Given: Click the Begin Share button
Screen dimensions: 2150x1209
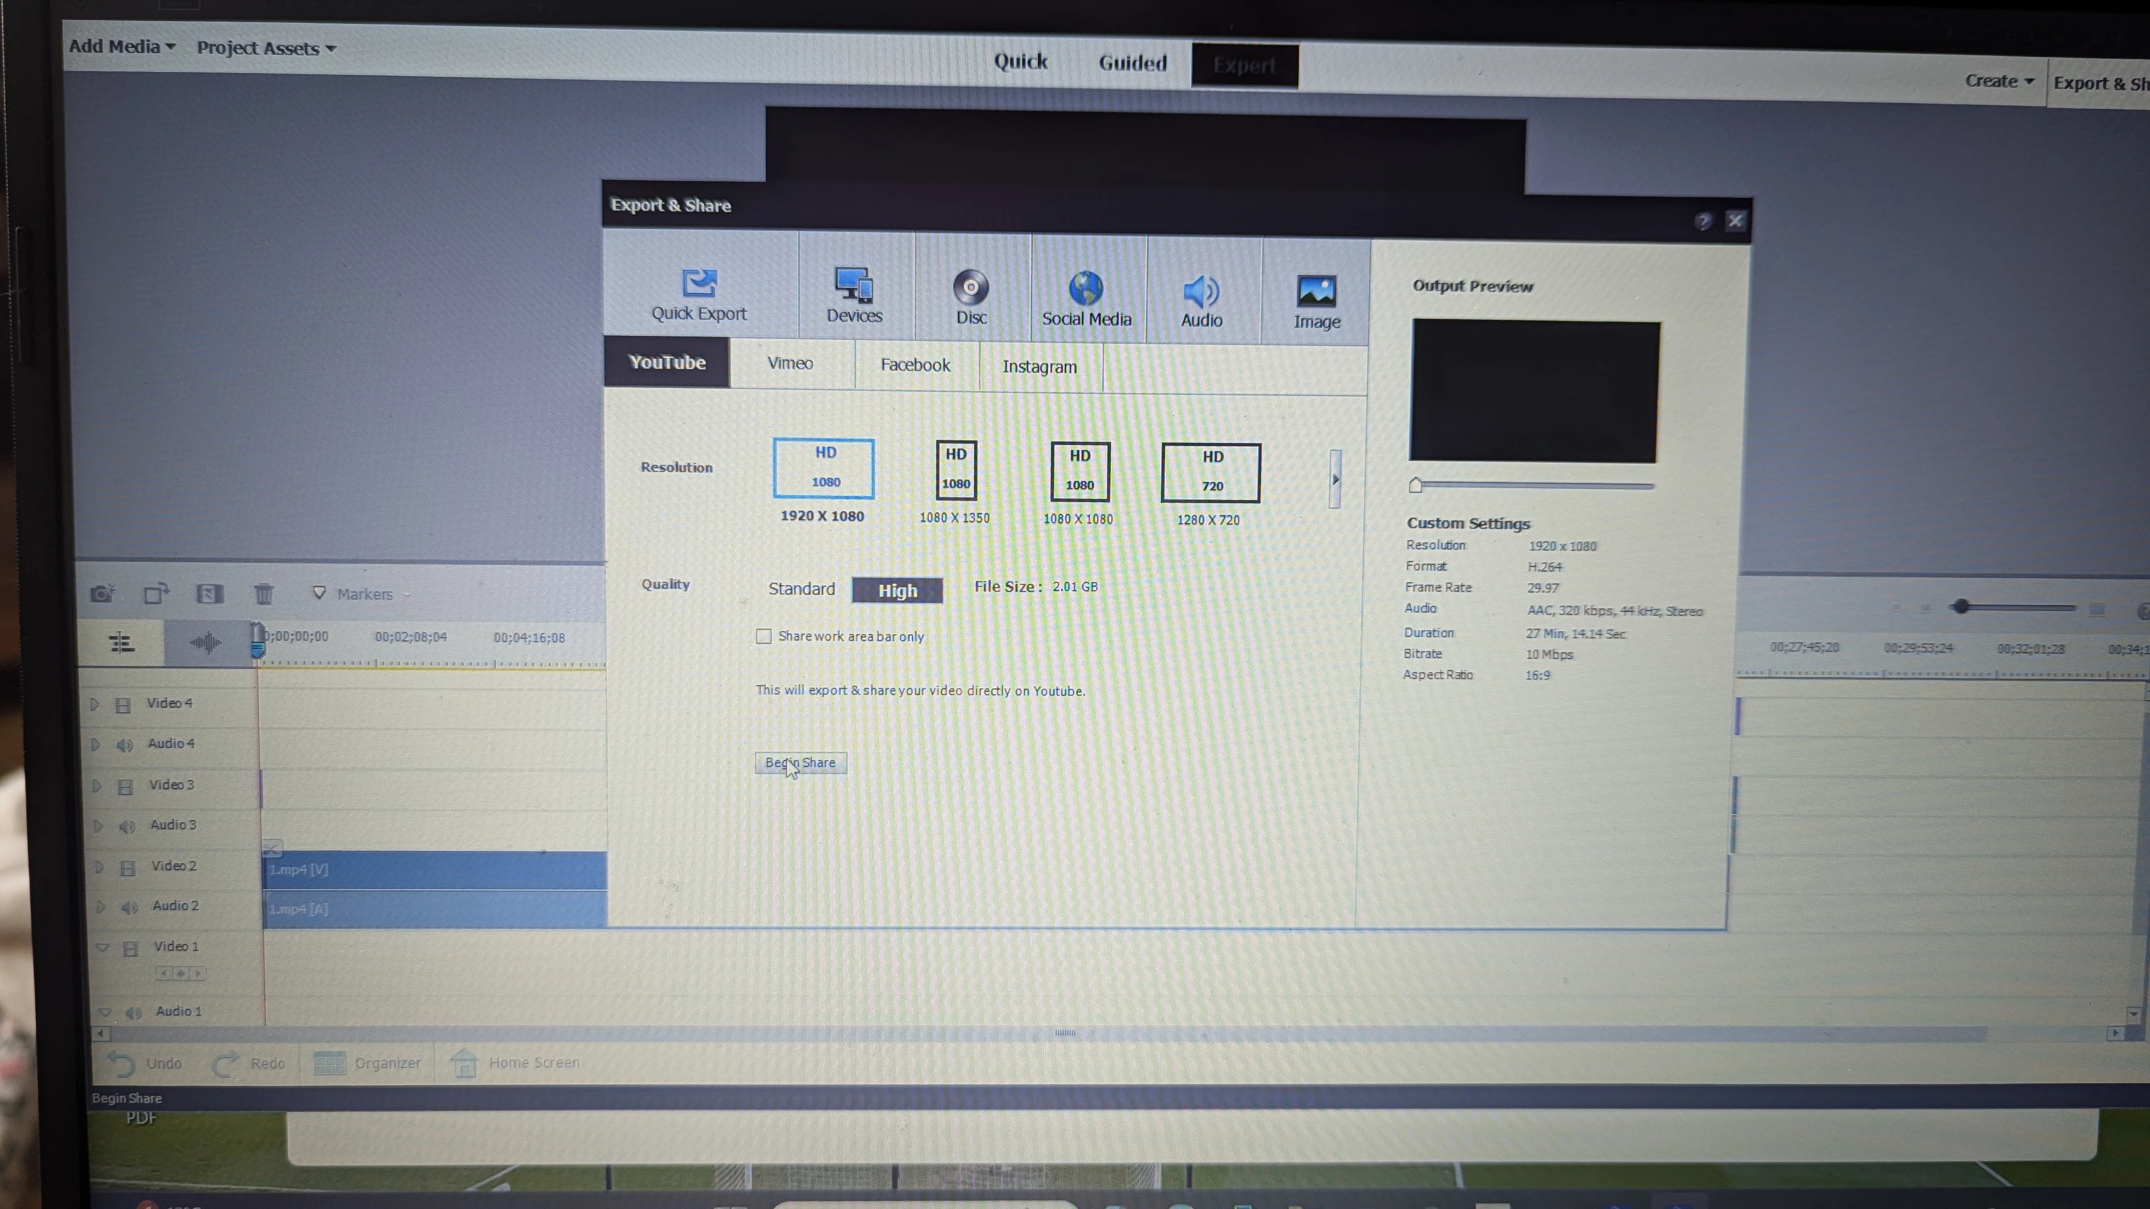Looking at the screenshot, I should (800, 763).
